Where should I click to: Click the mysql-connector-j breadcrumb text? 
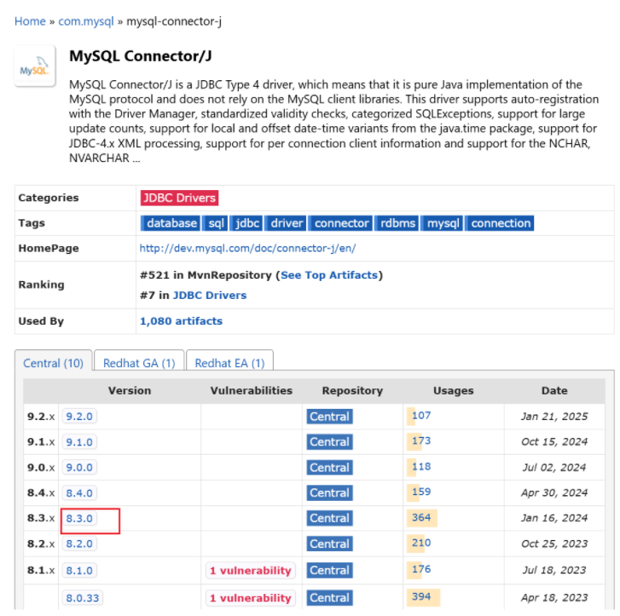(x=174, y=21)
